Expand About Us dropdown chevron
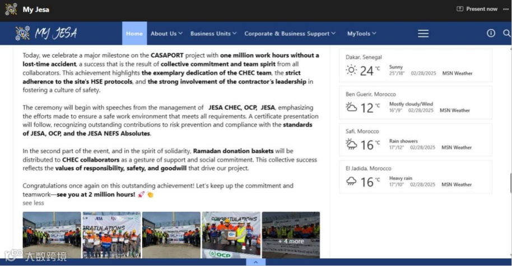The image size is (512, 266). coord(180,33)
